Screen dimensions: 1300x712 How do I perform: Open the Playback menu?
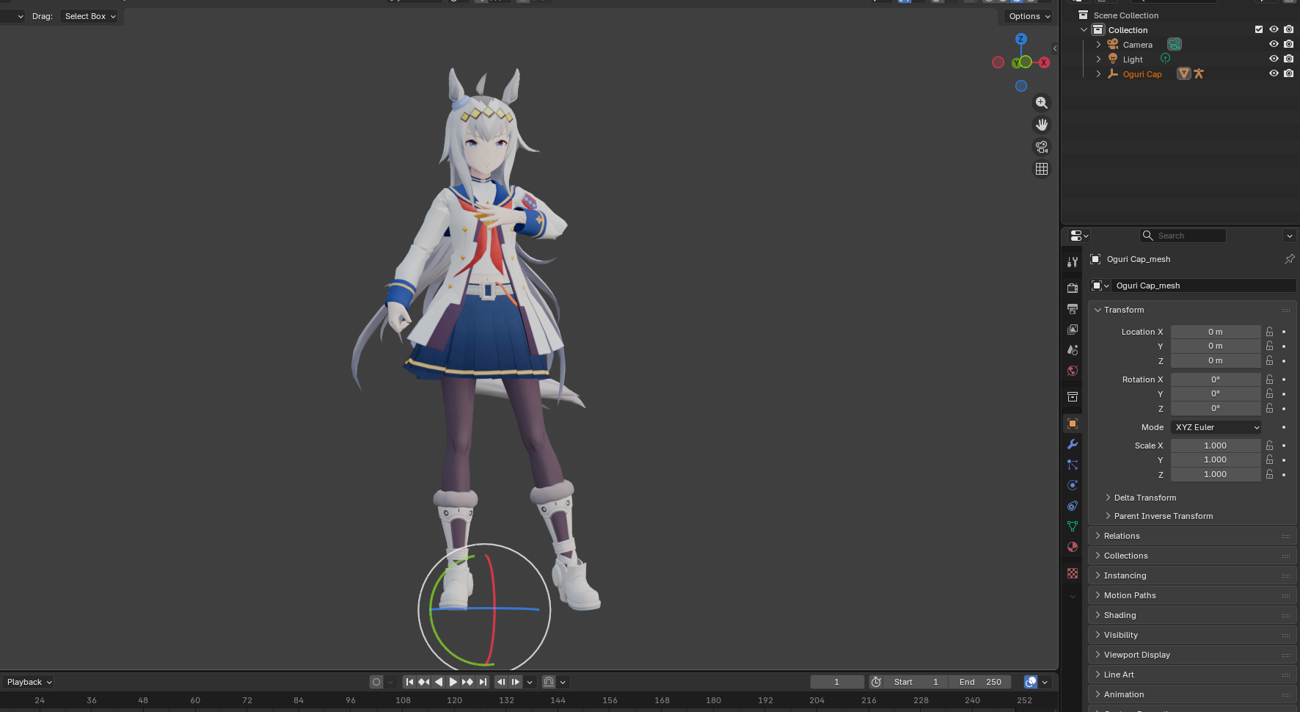[x=29, y=682]
